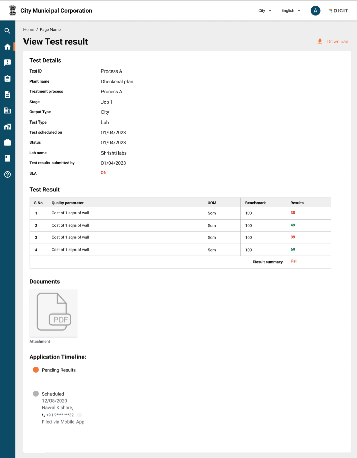Viewport: 357px width, 458px height.
Task: Open the briefcase icon in the sidebar
Action: coord(7,142)
